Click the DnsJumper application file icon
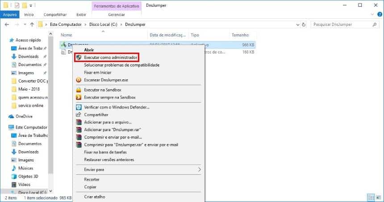The height and width of the screenshot is (202, 384). coord(64,45)
